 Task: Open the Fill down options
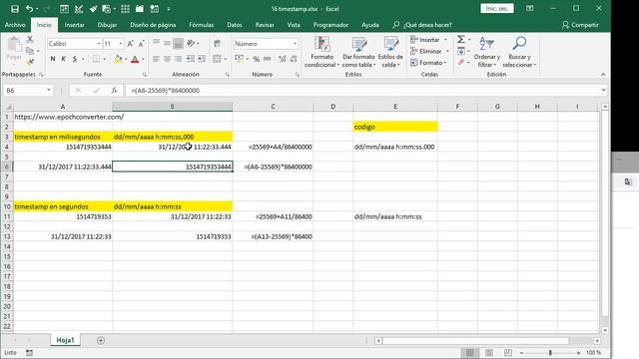pos(463,51)
